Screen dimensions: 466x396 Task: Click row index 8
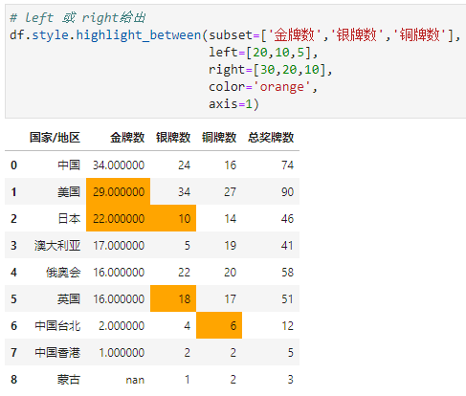tap(13, 380)
